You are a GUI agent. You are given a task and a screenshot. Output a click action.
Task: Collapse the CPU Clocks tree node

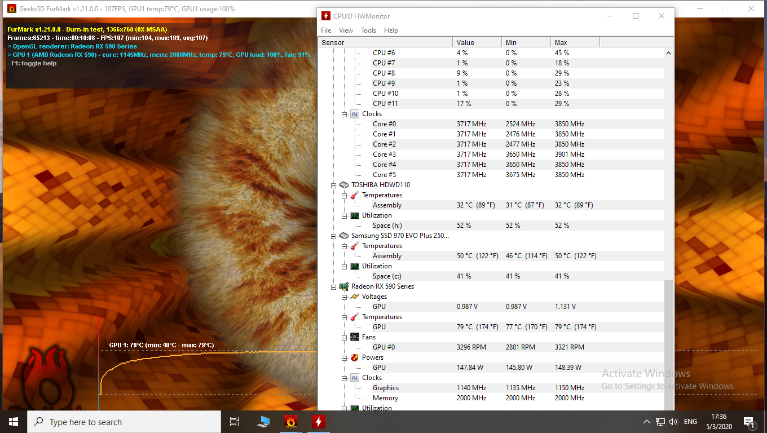344,114
